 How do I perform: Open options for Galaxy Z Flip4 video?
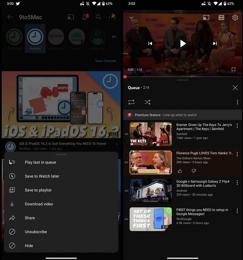(237, 182)
